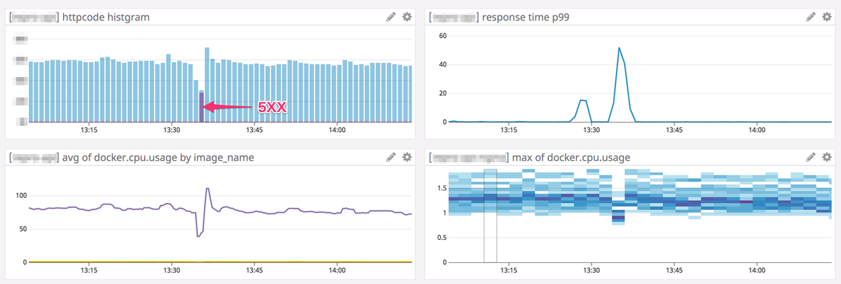
Task: Click the purple CPU usage spike above 100
Action: coord(207,189)
